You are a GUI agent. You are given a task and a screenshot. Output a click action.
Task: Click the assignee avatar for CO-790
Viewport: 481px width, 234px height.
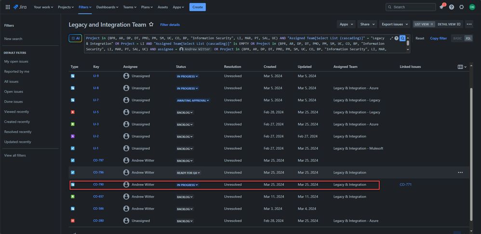coord(126,184)
